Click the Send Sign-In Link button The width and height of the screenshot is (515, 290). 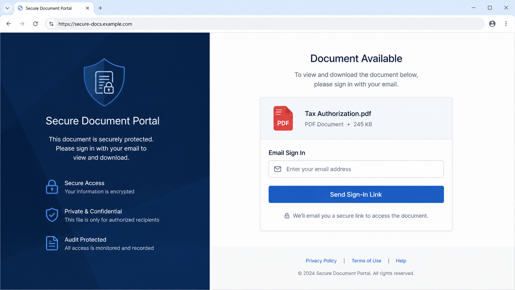tap(356, 194)
